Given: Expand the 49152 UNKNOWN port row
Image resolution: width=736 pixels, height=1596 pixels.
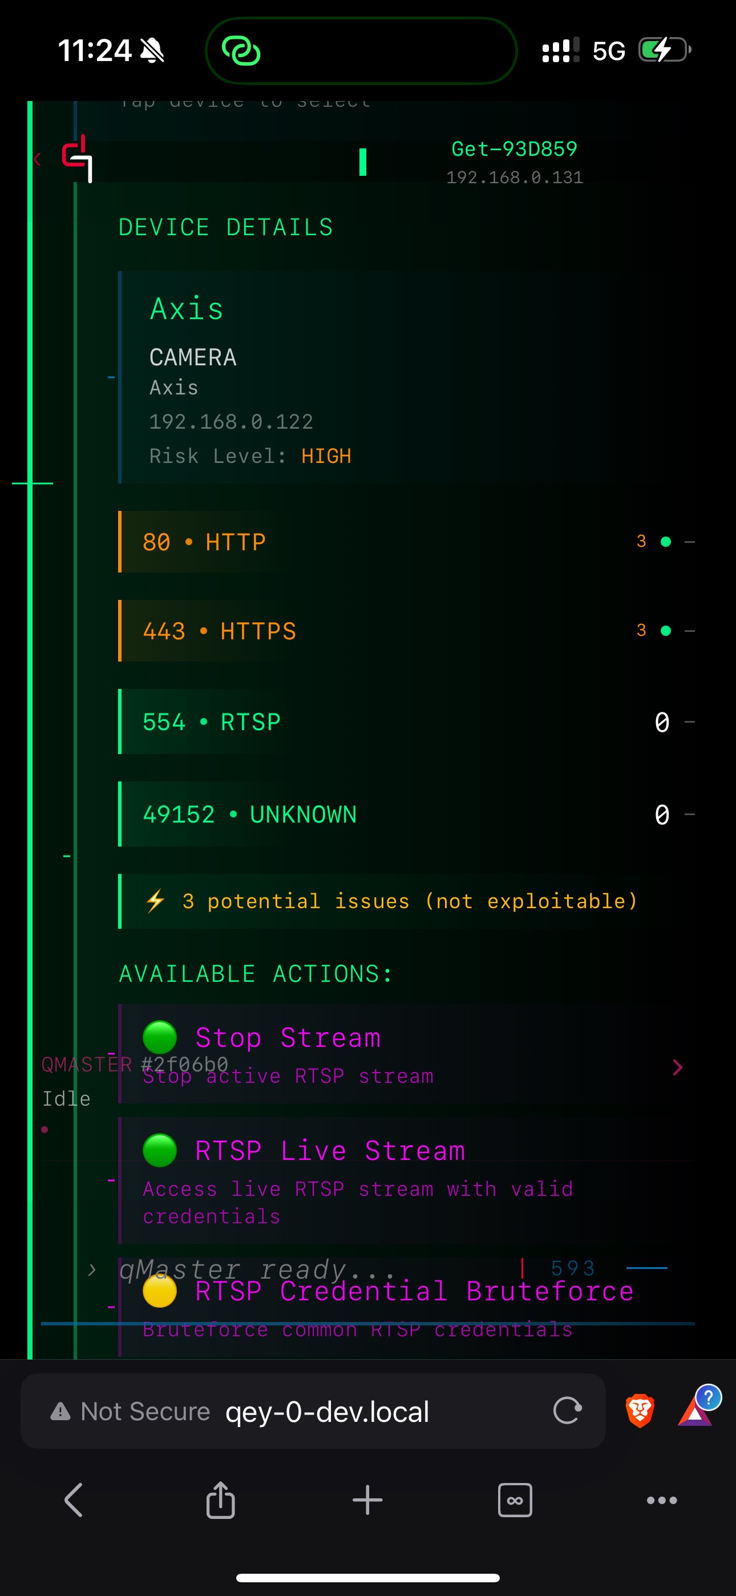Looking at the screenshot, I should [x=406, y=814].
